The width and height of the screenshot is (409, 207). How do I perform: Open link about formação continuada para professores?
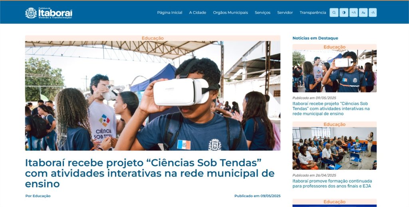[x=332, y=183]
